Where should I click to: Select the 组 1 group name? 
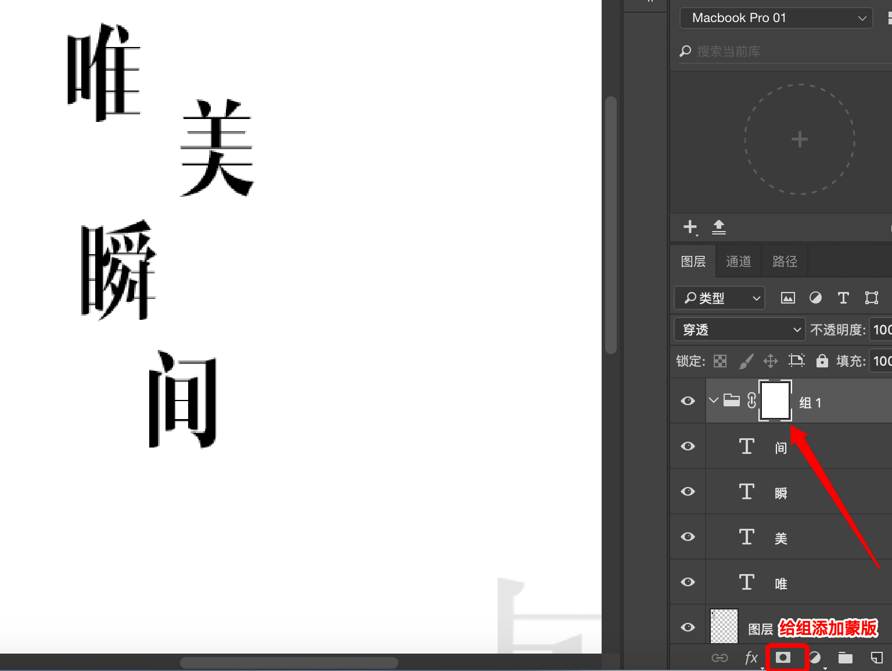click(x=810, y=403)
